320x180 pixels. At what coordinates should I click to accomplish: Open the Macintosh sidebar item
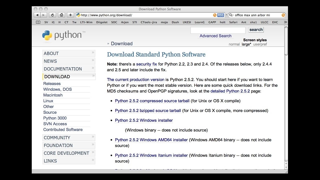(x=53, y=95)
